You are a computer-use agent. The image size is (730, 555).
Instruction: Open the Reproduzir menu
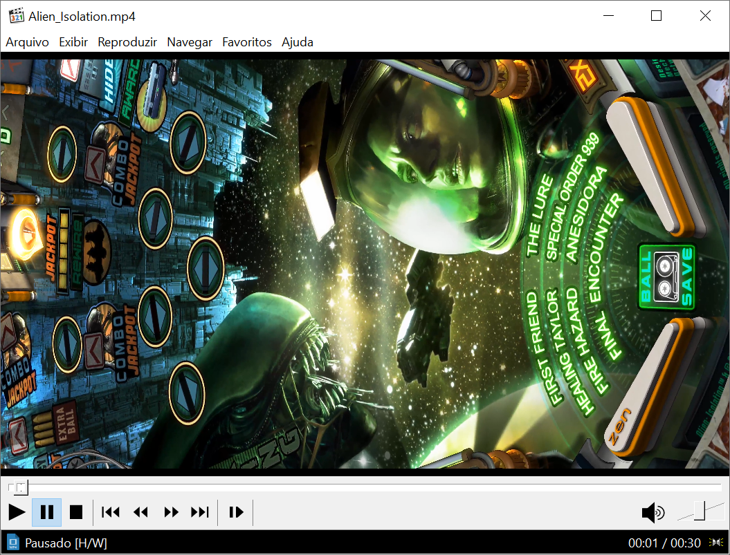pos(127,42)
